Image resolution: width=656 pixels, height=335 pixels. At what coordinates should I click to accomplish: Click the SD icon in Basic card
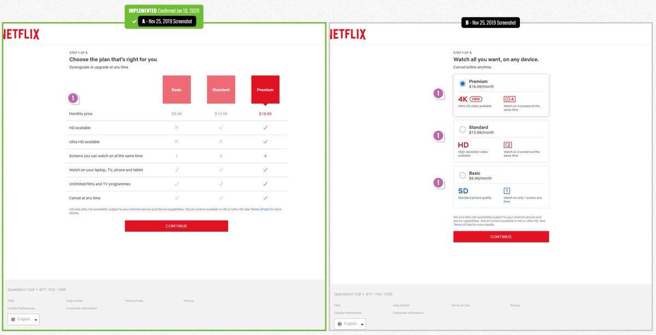pyautogui.click(x=462, y=191)
